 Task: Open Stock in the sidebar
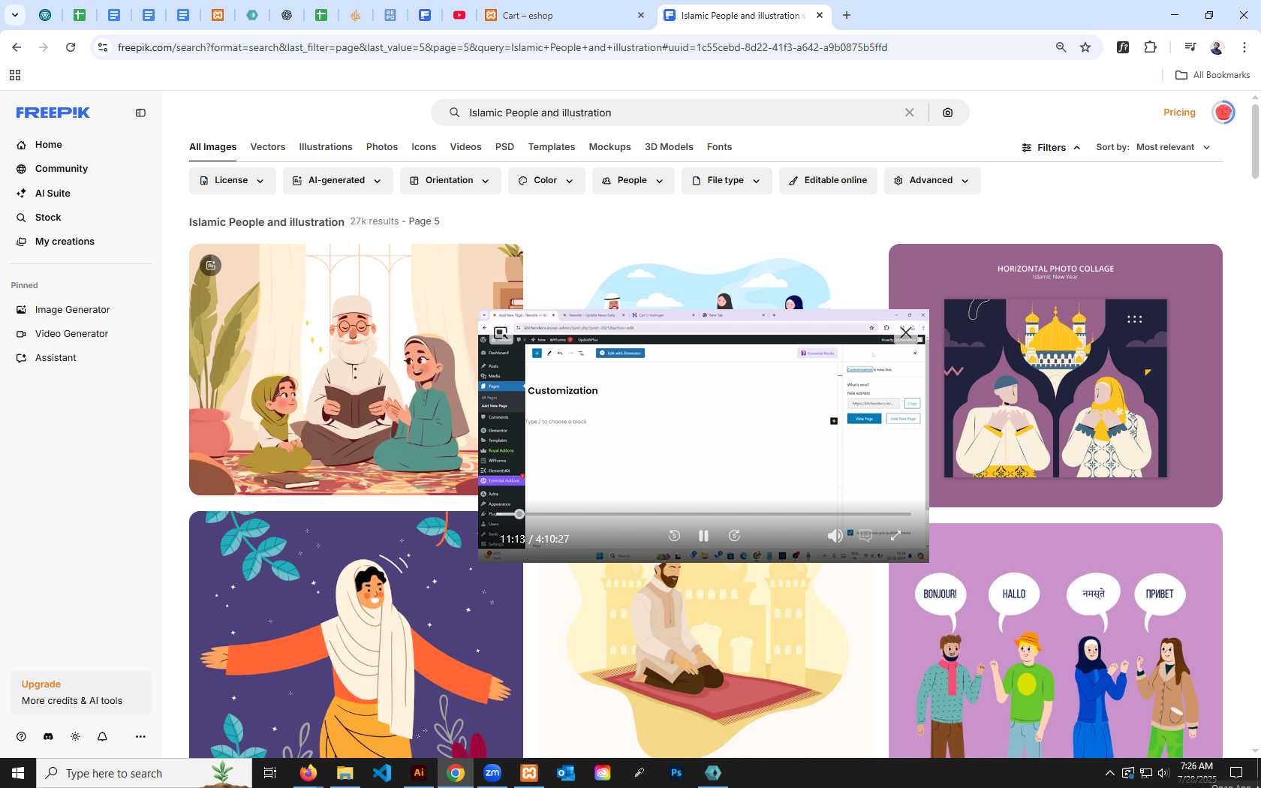tap(48, 218)
